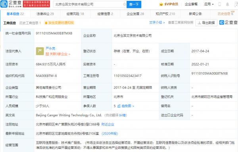Open the mobile app phone icon

click(x=219, y=4)
